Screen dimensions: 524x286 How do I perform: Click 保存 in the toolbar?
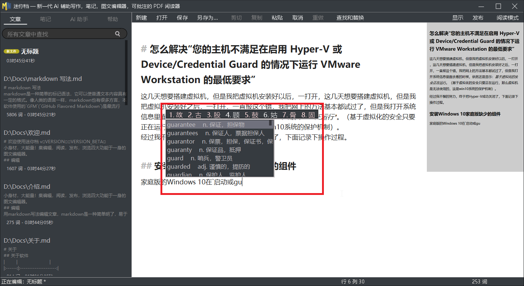click(x=182, y=17)
